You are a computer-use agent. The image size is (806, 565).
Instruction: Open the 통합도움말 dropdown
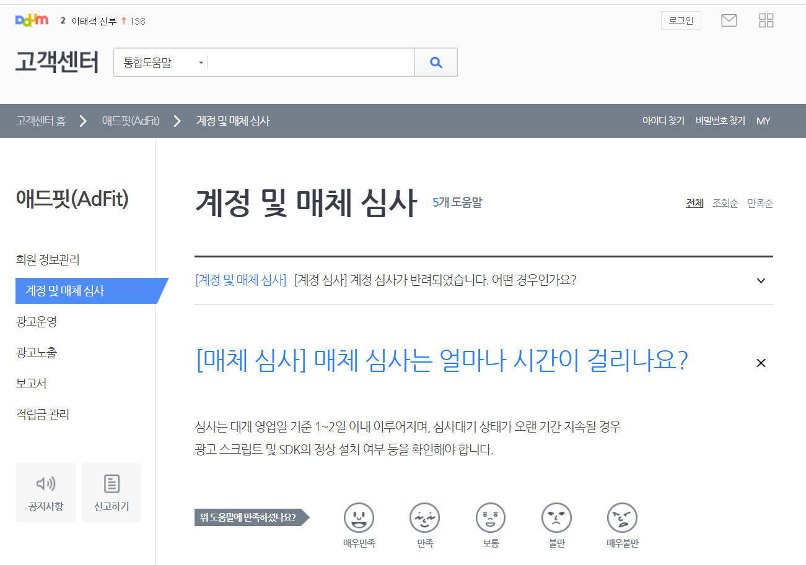pos(164,63)
